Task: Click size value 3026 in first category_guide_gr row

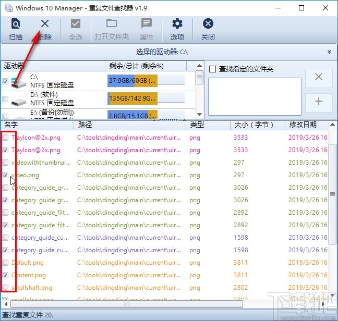Action: pos(241,188)
